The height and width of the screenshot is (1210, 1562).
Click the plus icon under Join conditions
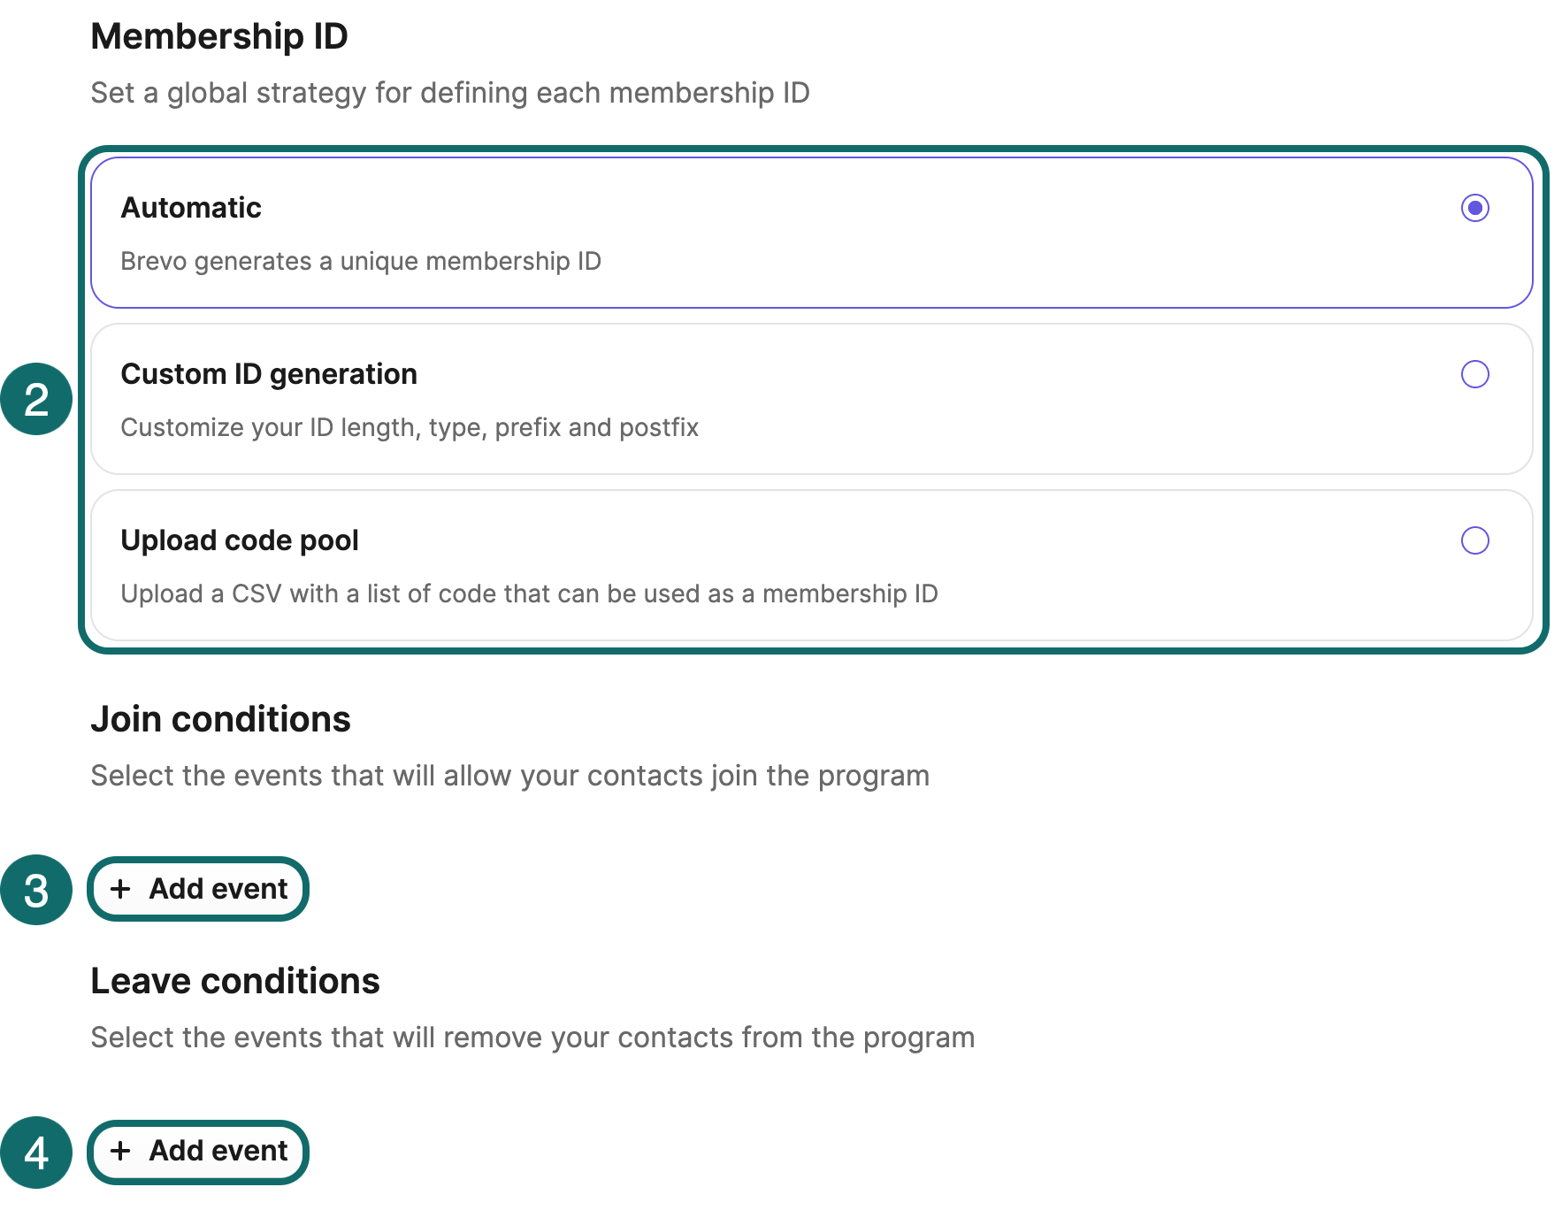120,889
